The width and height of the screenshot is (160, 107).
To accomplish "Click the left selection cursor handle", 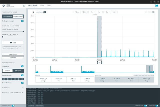I will [97, 63].
